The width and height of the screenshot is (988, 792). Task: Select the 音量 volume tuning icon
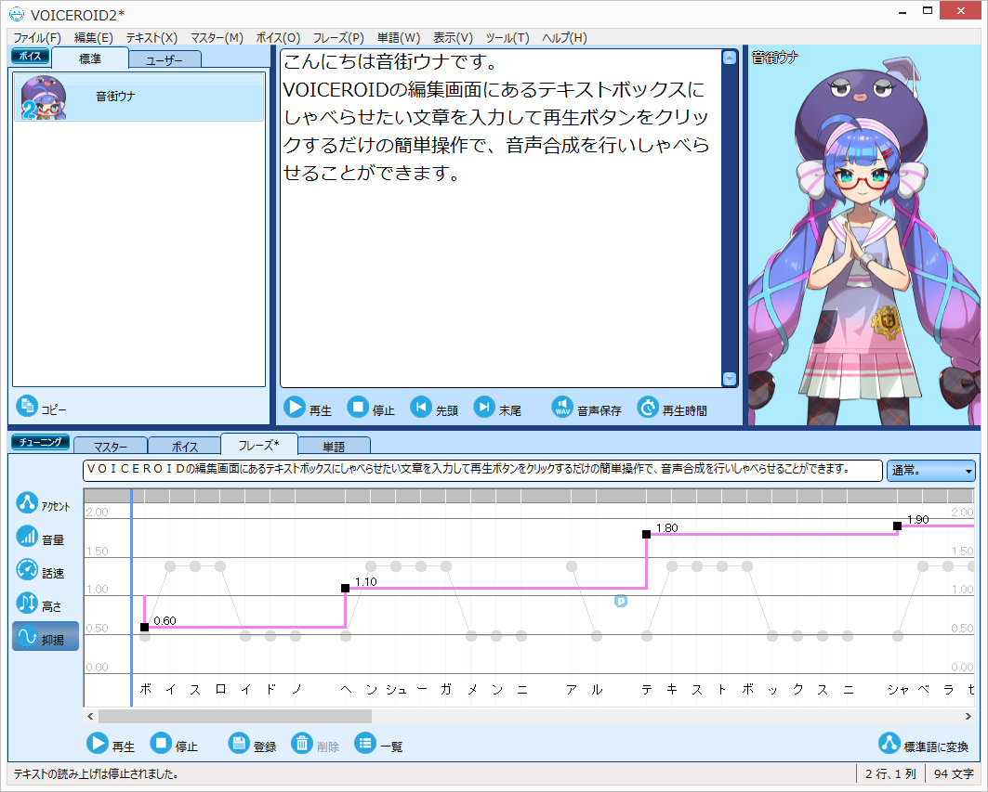tap(26, 537)
